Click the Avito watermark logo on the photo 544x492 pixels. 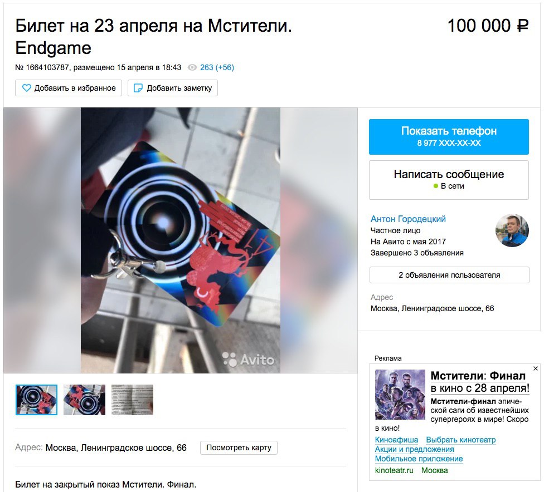[248, 360]
